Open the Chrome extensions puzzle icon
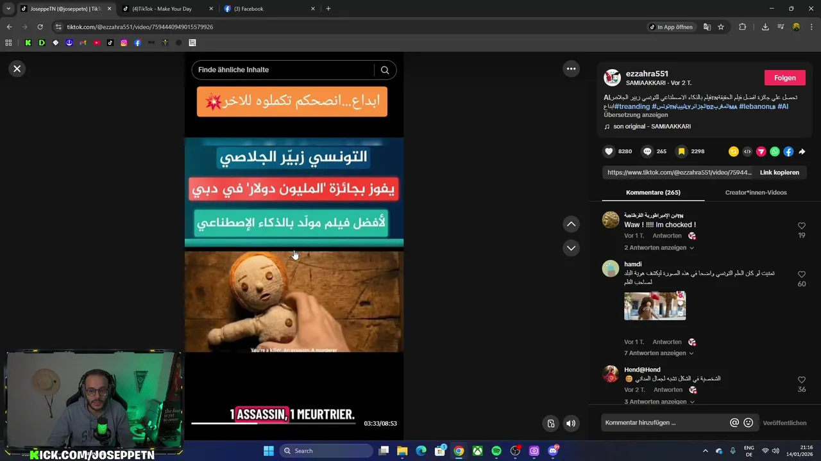This screenshot has width=821, height=461. point(743,27)
